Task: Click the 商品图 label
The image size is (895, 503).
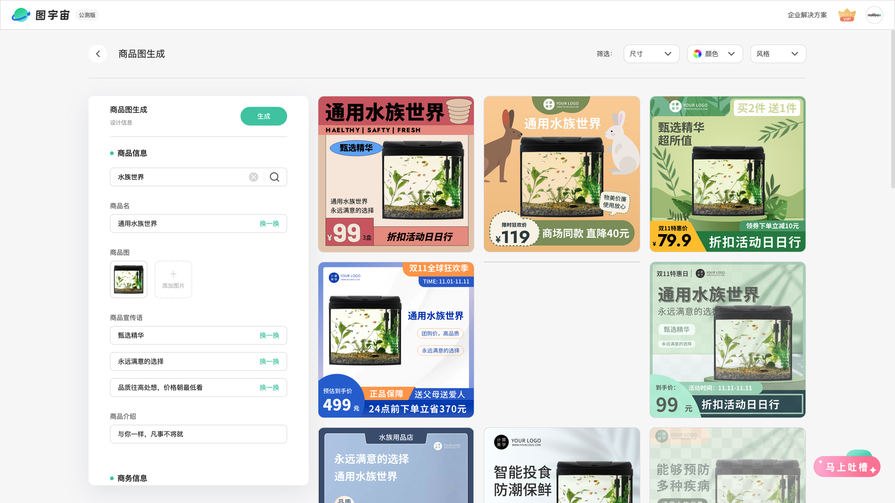Action: [x=119, y=253]
